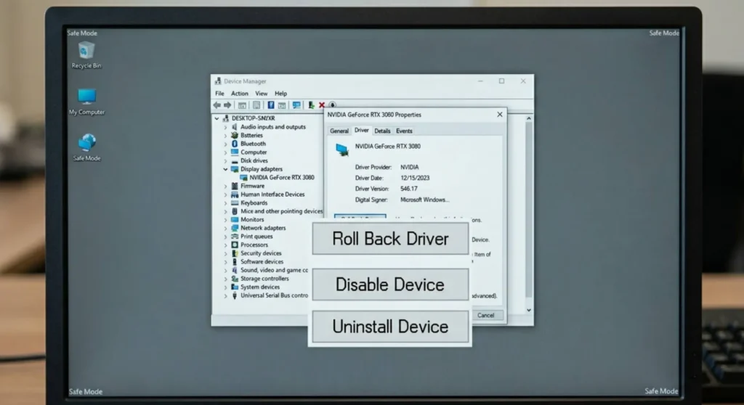Expand the Human Interface Devices category
744x405 pixels.
click(x=225, y=195)
